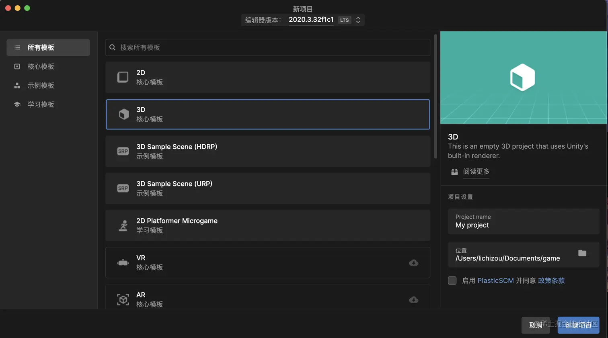Click the magnifier icon in search box
This screenshot has height=338, width=608.
(113, 47)
